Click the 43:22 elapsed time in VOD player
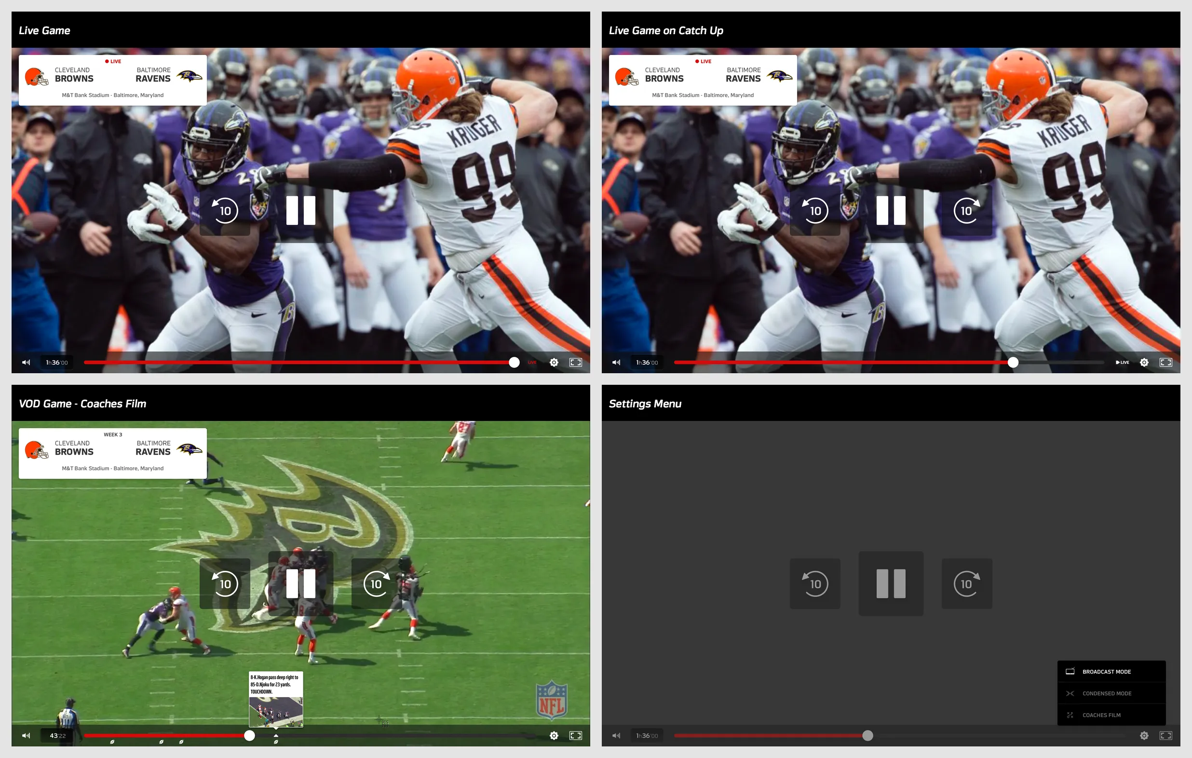The height and width of the screenshot is (758, 1192). [x=57, y=736]
